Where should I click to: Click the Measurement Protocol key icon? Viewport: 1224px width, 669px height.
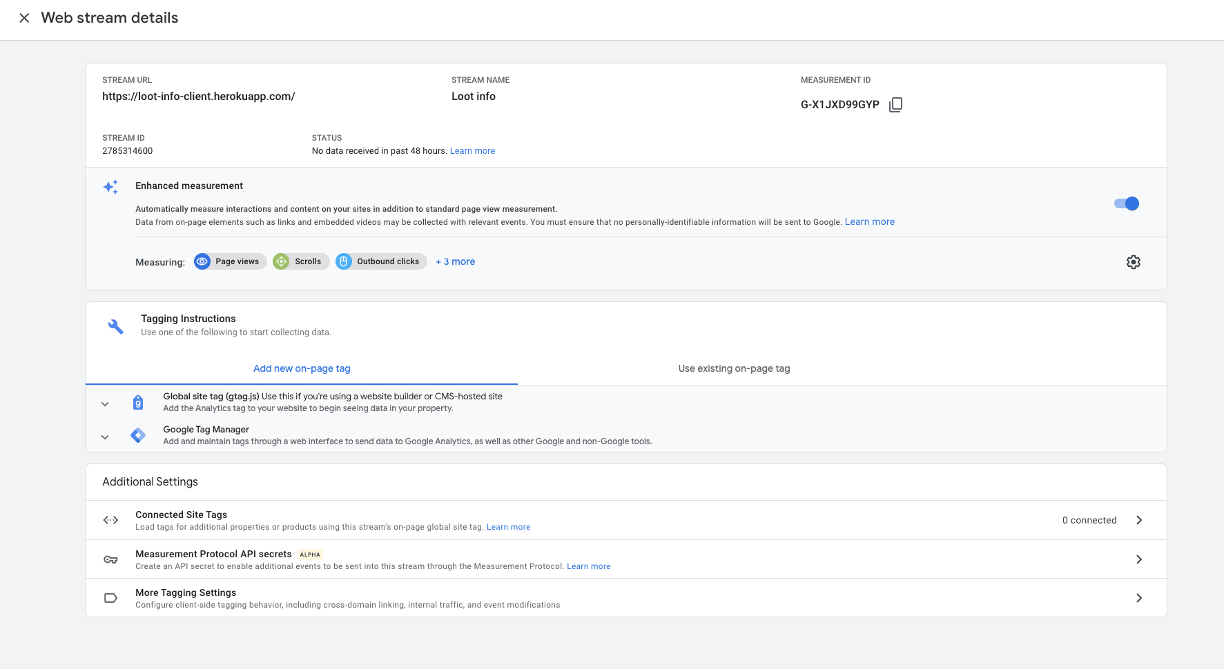[110, 559]
